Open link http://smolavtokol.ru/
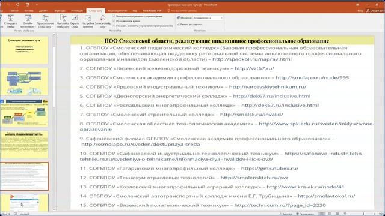This screenshot has height=216, width=385. (326, 196)
